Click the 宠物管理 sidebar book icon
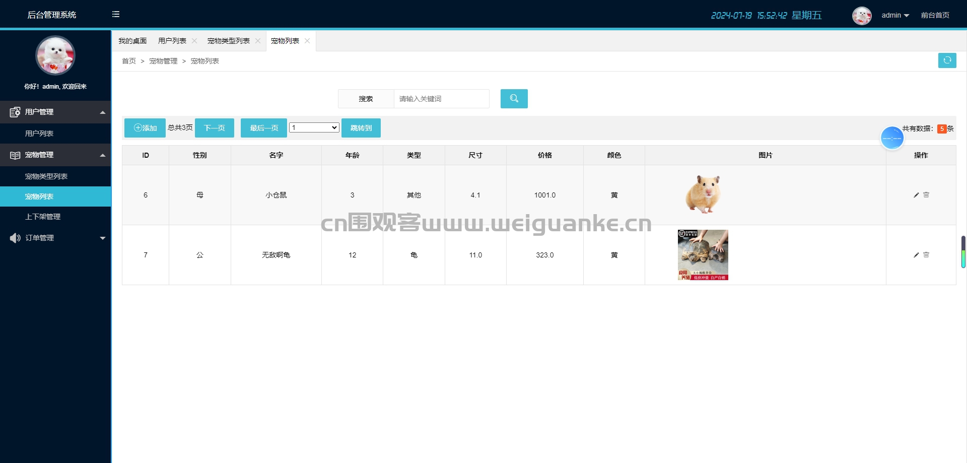The height and width of the screenshot is (463, 967). [x=15, y=155]
